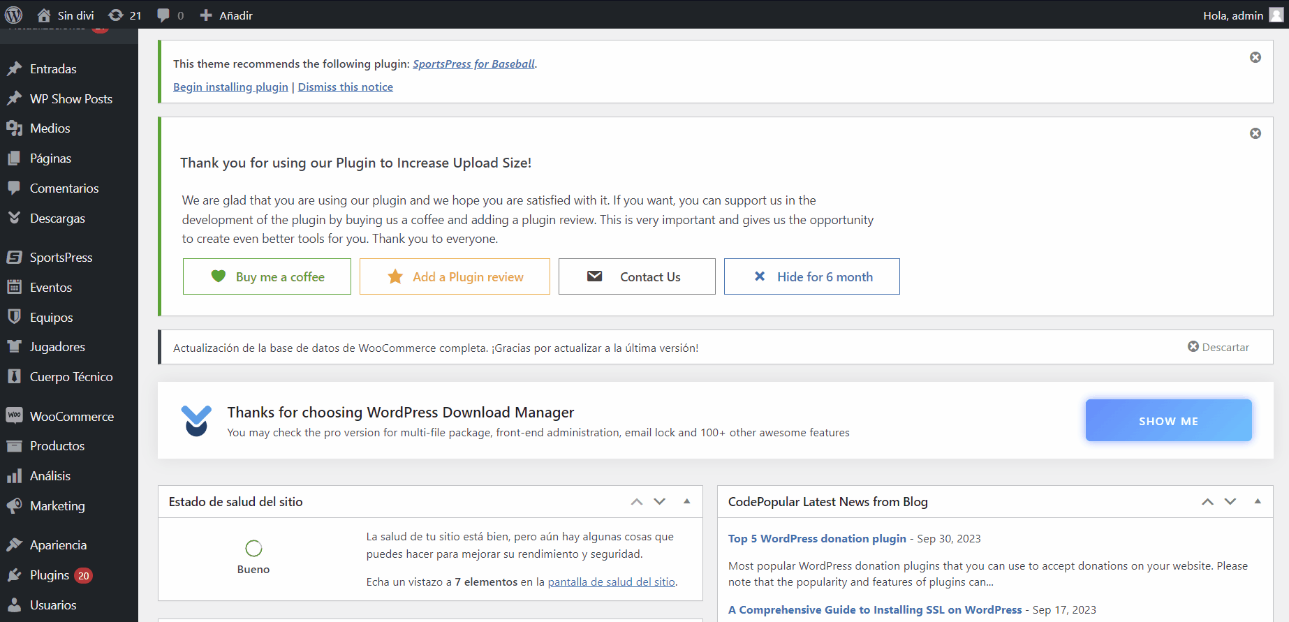This screenshot has width=1289, height=622.
Task: Click the WordPress logo in admin bar
Action: 14,15
